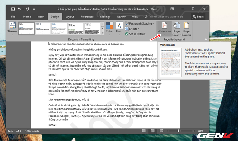The width and height of the screenshot is (238, 141).
Task: Open the Watermark menu
Action: point(164,29)
